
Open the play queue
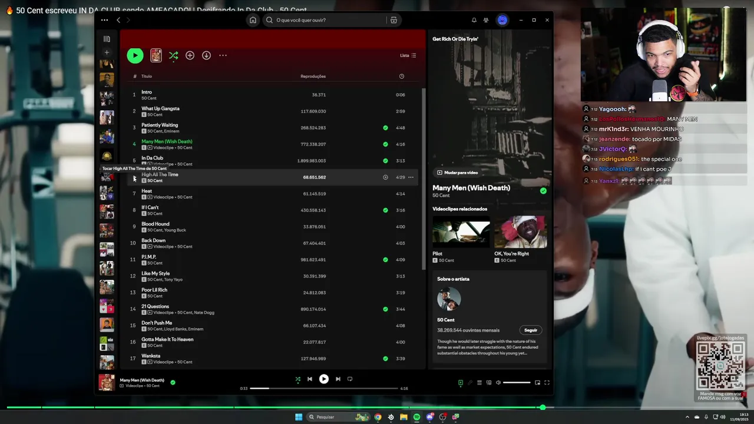click(479, 383)
